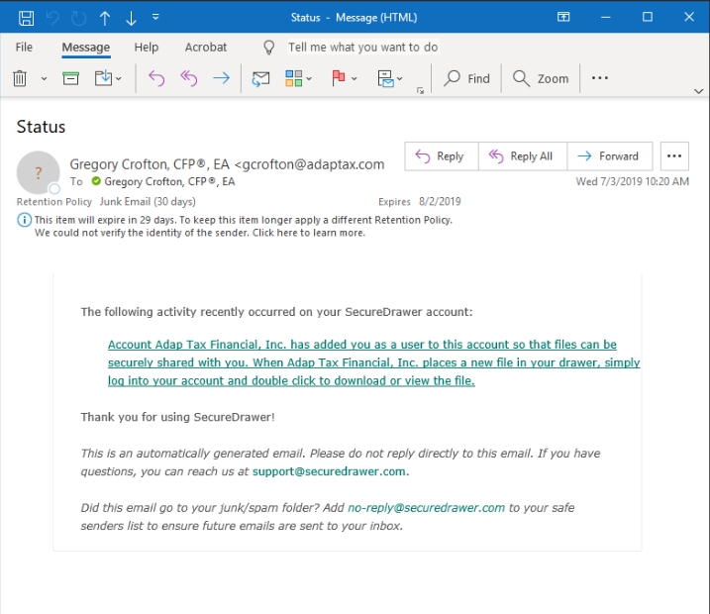This screenshot has height=614, width=710.
Task: Open the File menu
Action: pos(24,48)
